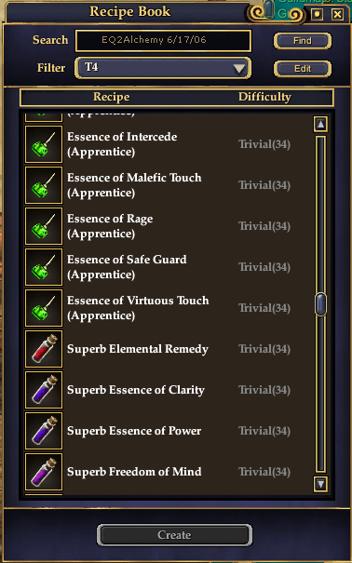
Task: Select the Superb Elemental Remedy red potion icon
Action: pos(44,349)
